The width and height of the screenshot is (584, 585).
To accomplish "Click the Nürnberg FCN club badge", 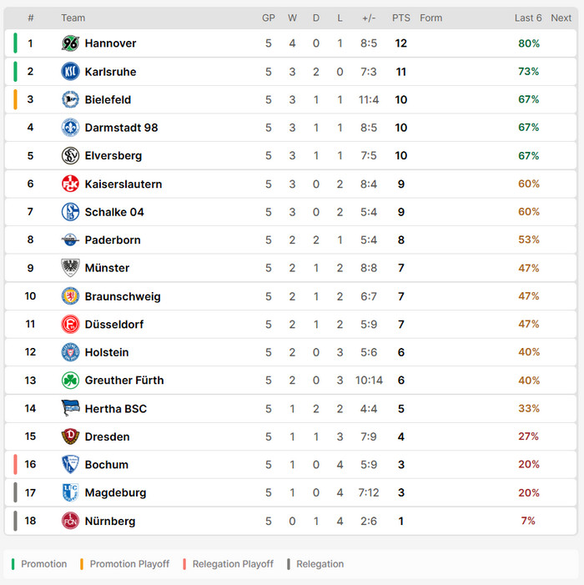I will (x=70, y=521).
